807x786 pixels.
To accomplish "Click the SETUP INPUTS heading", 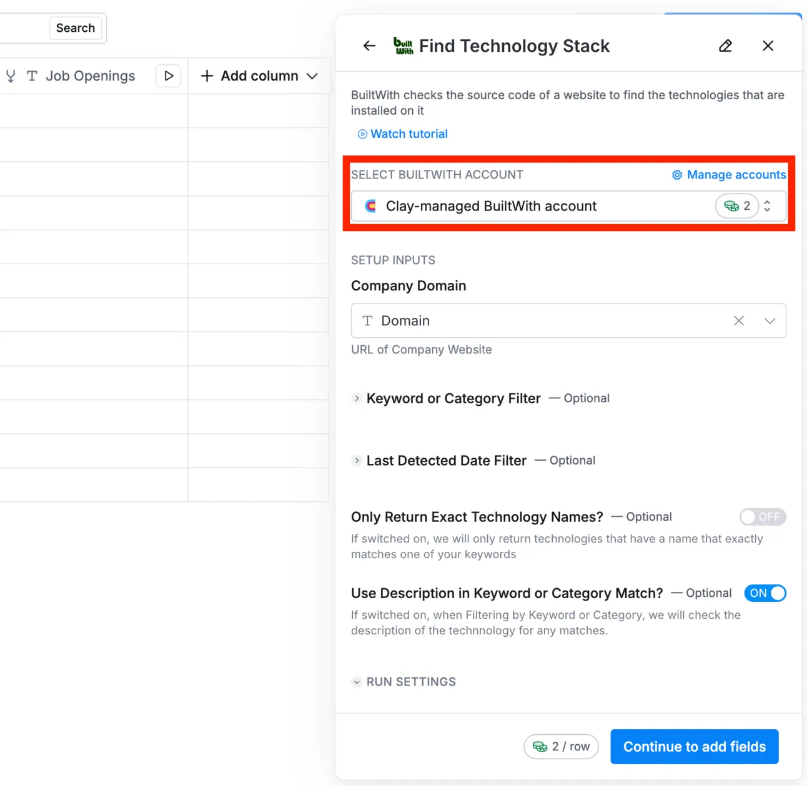I will pos(393,260).
